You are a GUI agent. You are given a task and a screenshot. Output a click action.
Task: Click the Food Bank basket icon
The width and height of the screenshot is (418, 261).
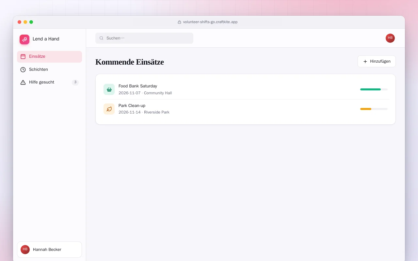tap(109, 89)
